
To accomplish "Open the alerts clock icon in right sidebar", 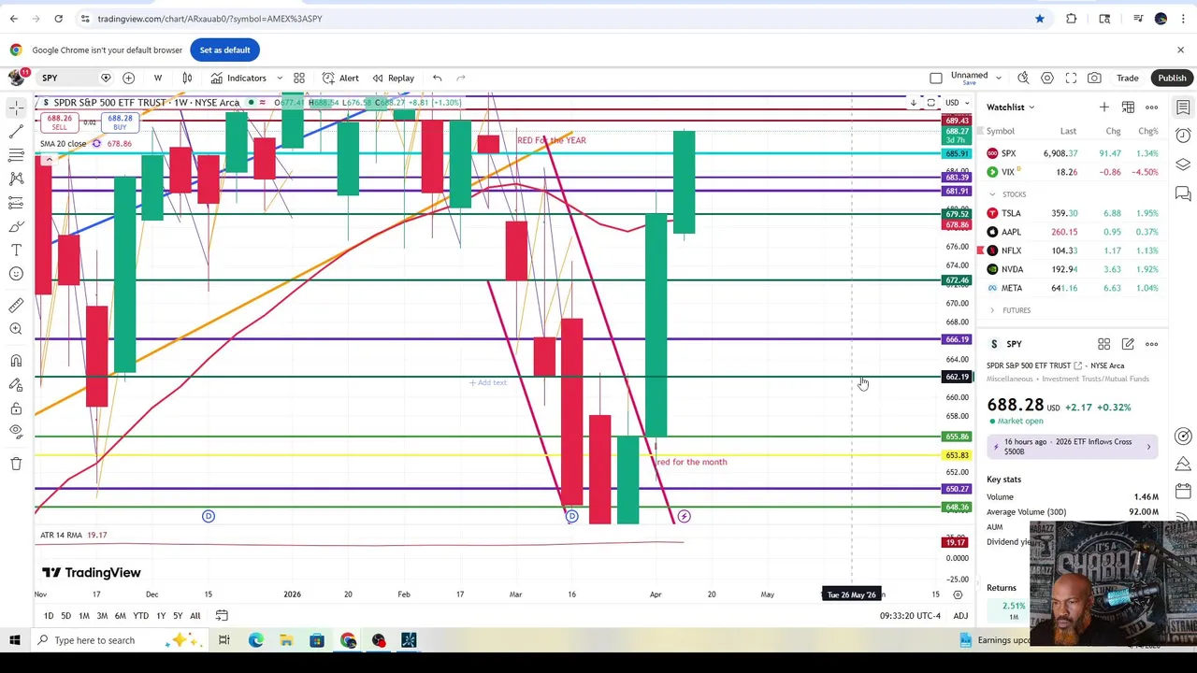I will (x=1183, y=136).
